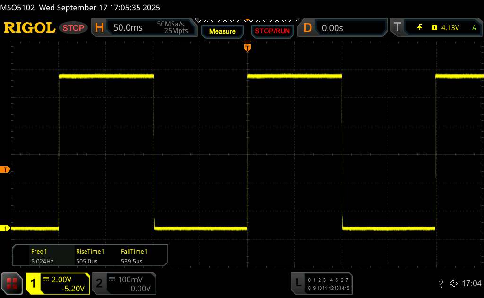
Task: Open the function navigation grid icon
Action: (12, 283)
